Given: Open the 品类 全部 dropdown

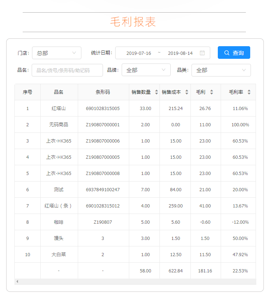Looking at the screenshot, I should coord(221,70).
